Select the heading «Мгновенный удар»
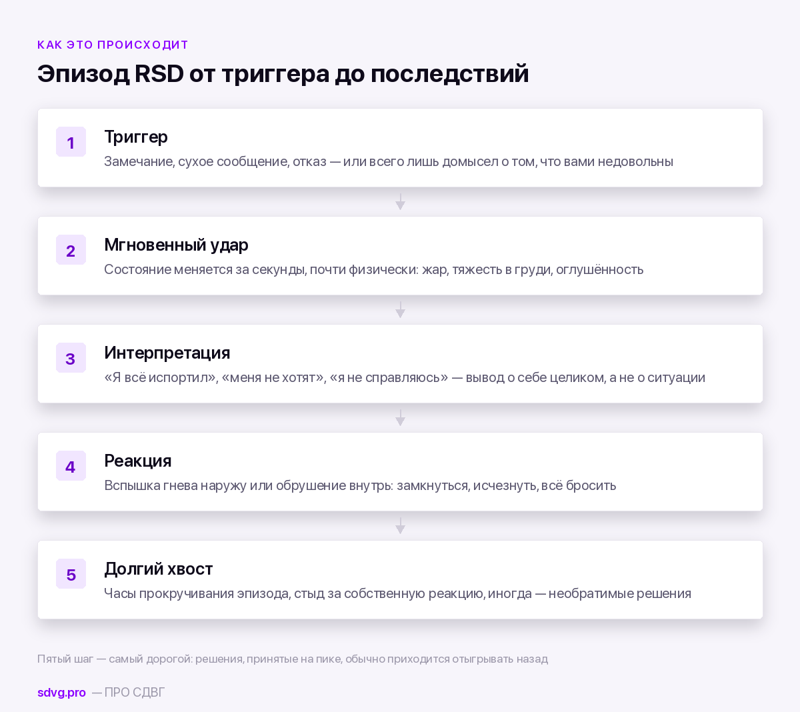The image size is (800, 712). tap(176, 245)
